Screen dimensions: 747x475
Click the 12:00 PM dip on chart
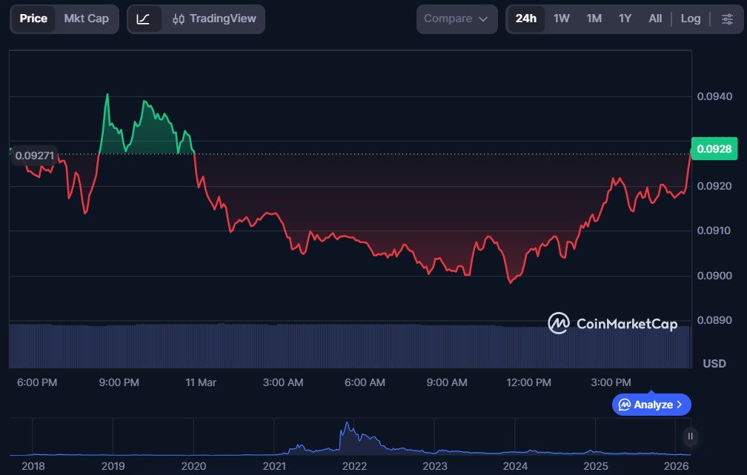tap(510, 282)
